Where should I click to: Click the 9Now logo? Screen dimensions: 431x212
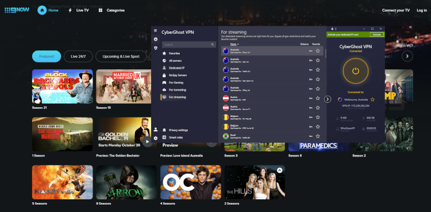click(17, 10)
